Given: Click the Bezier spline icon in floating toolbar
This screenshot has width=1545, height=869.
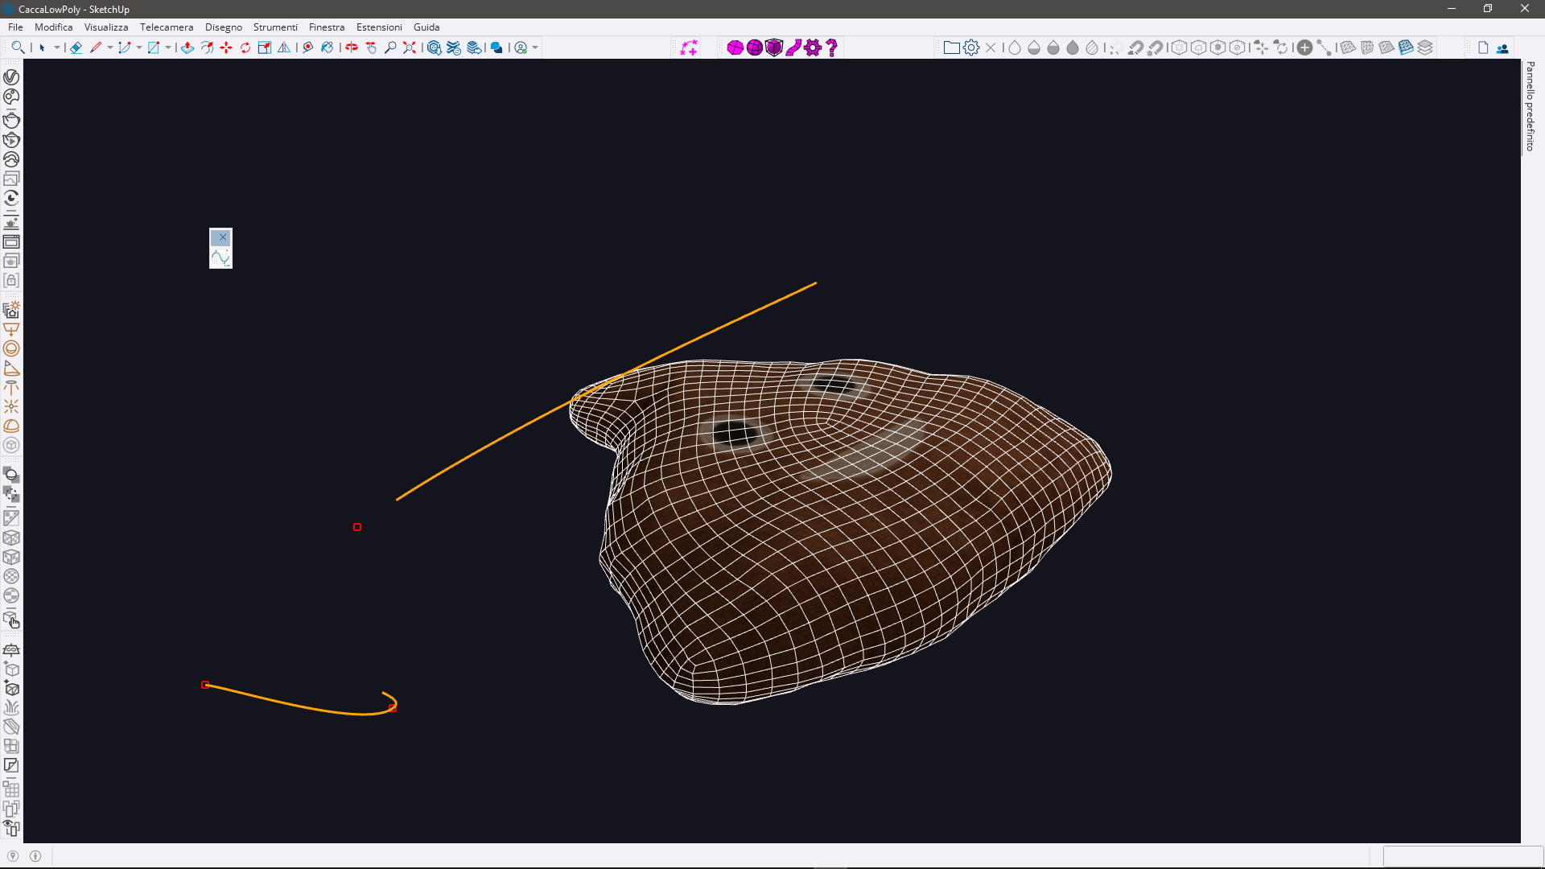Looking at the screenshot, I should [220, 258].
